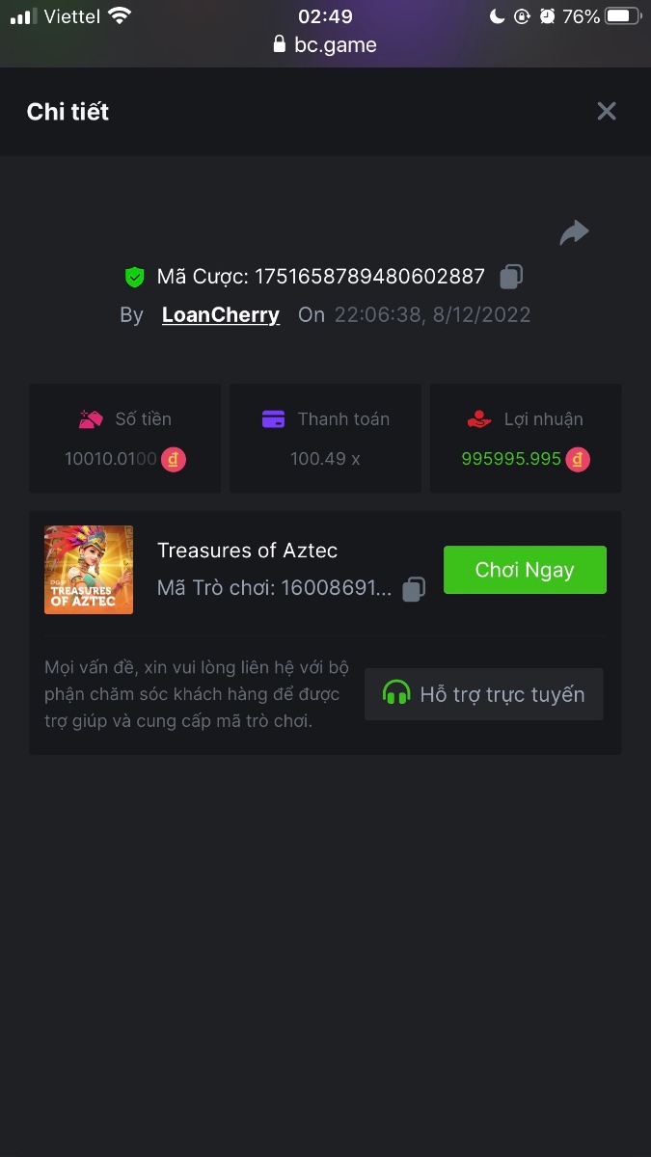651x1157 pixels.
Task: Tap the purple Thanh toán card icon
Action: pyautogui.click(x=273, y=419)
